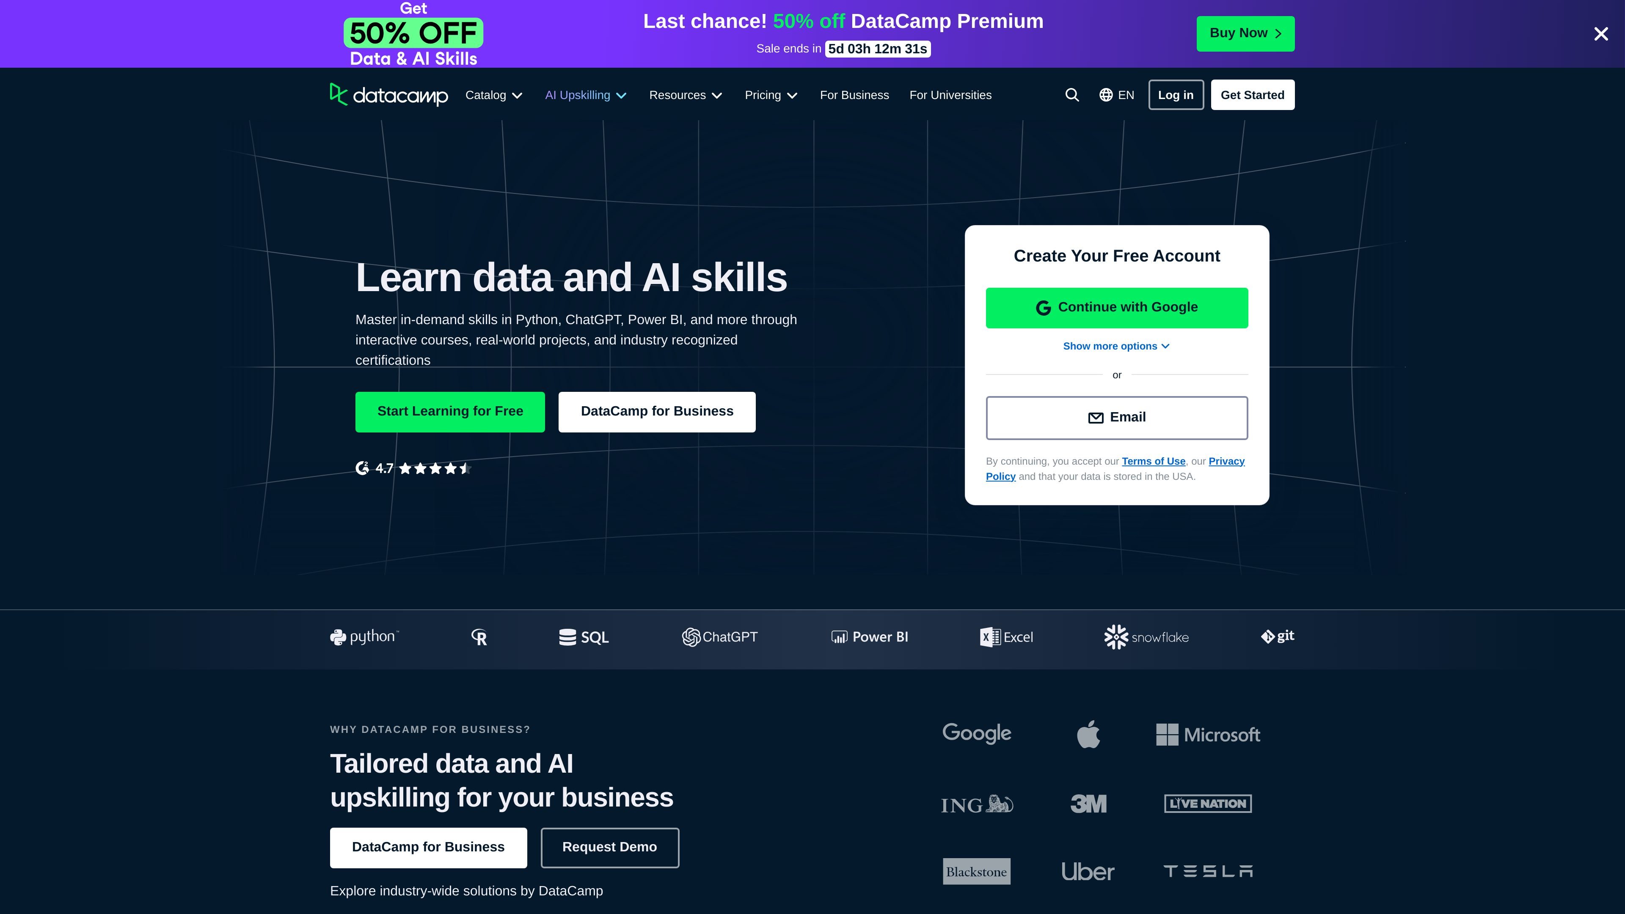1625x914 pixels.
Task: Click the DataCamp logo
Action: (x=388, y=95)
